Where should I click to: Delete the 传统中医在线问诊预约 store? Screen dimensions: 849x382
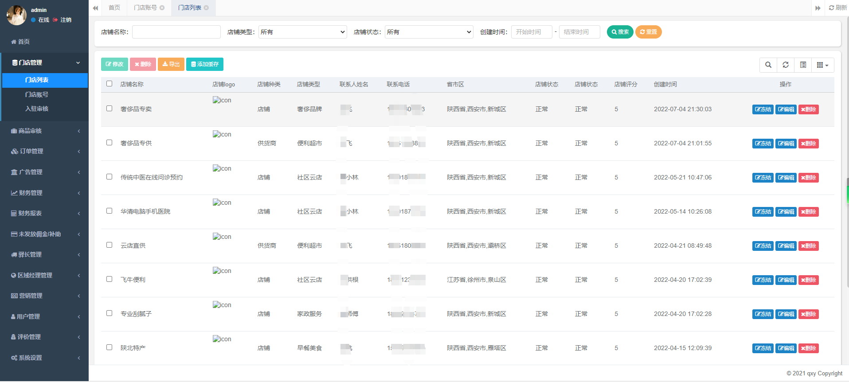click(808, 178)
